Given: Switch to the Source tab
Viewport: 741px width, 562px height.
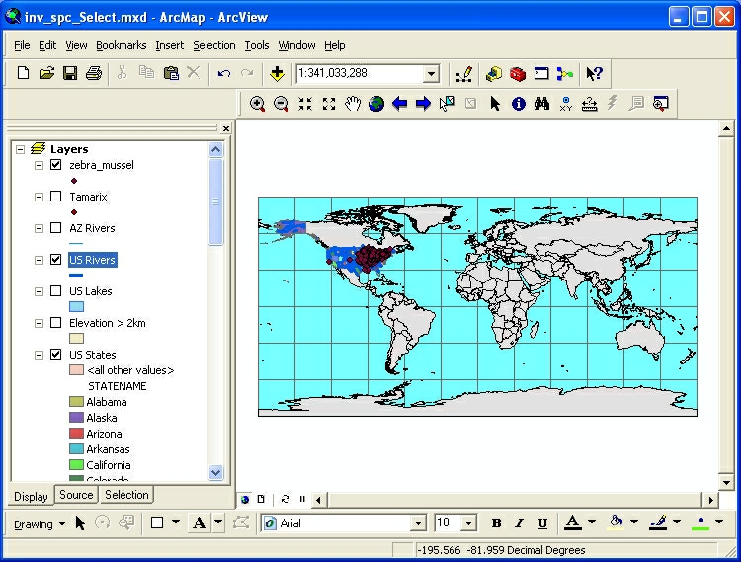Looking at the screenshot, I should [76, 496].
